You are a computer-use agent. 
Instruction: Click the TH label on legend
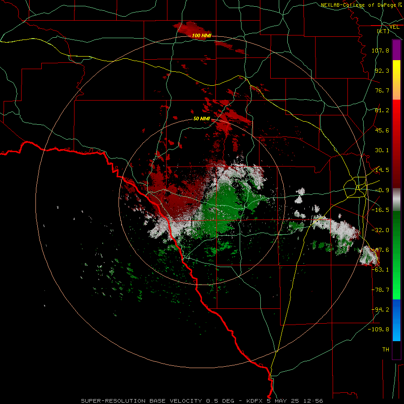click(x=386, y=349)
